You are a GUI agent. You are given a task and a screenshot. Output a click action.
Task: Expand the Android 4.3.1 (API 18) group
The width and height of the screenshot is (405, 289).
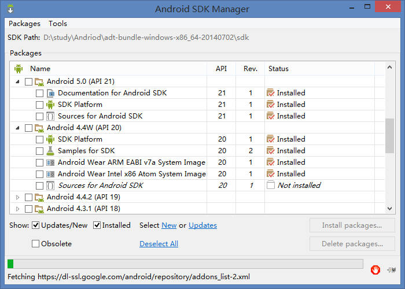(x=17, y=209)
